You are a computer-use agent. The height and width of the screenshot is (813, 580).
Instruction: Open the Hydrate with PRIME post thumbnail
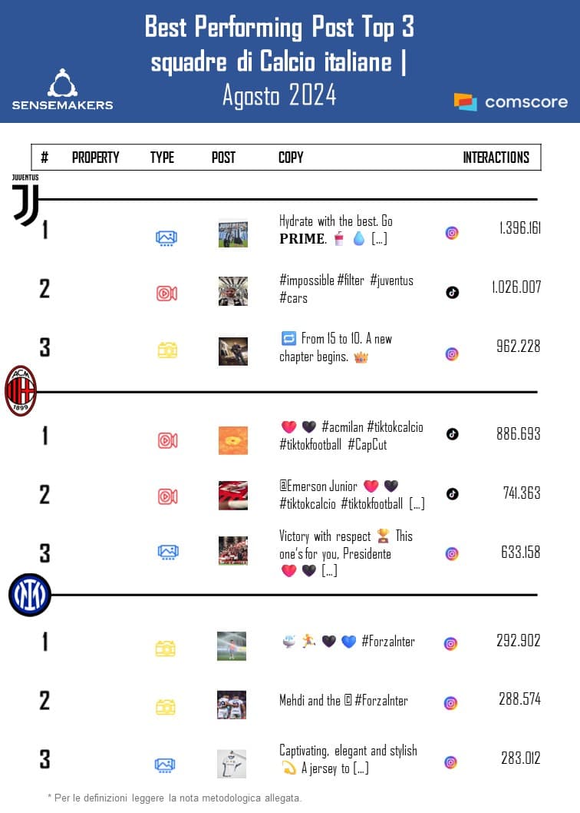(x=232, y=234)
